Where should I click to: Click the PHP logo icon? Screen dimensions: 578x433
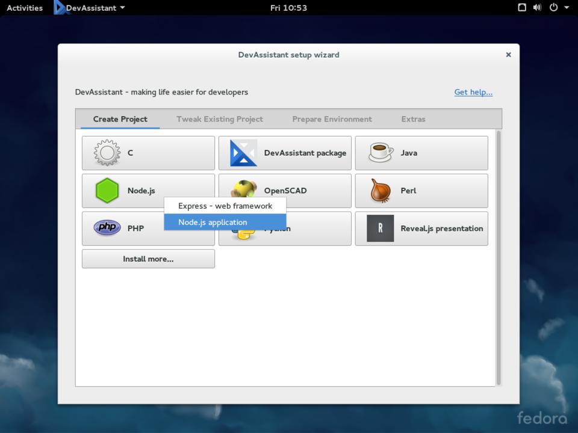pos(107,228)
